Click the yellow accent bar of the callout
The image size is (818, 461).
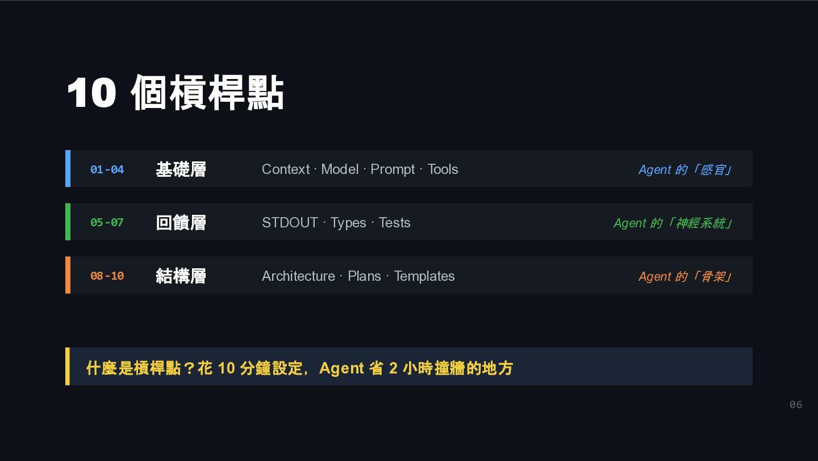coord(68,367)
